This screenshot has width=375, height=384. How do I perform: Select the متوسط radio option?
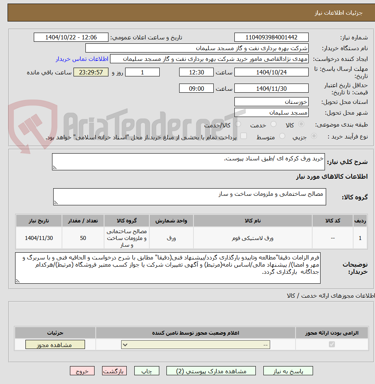coord(282,135)
